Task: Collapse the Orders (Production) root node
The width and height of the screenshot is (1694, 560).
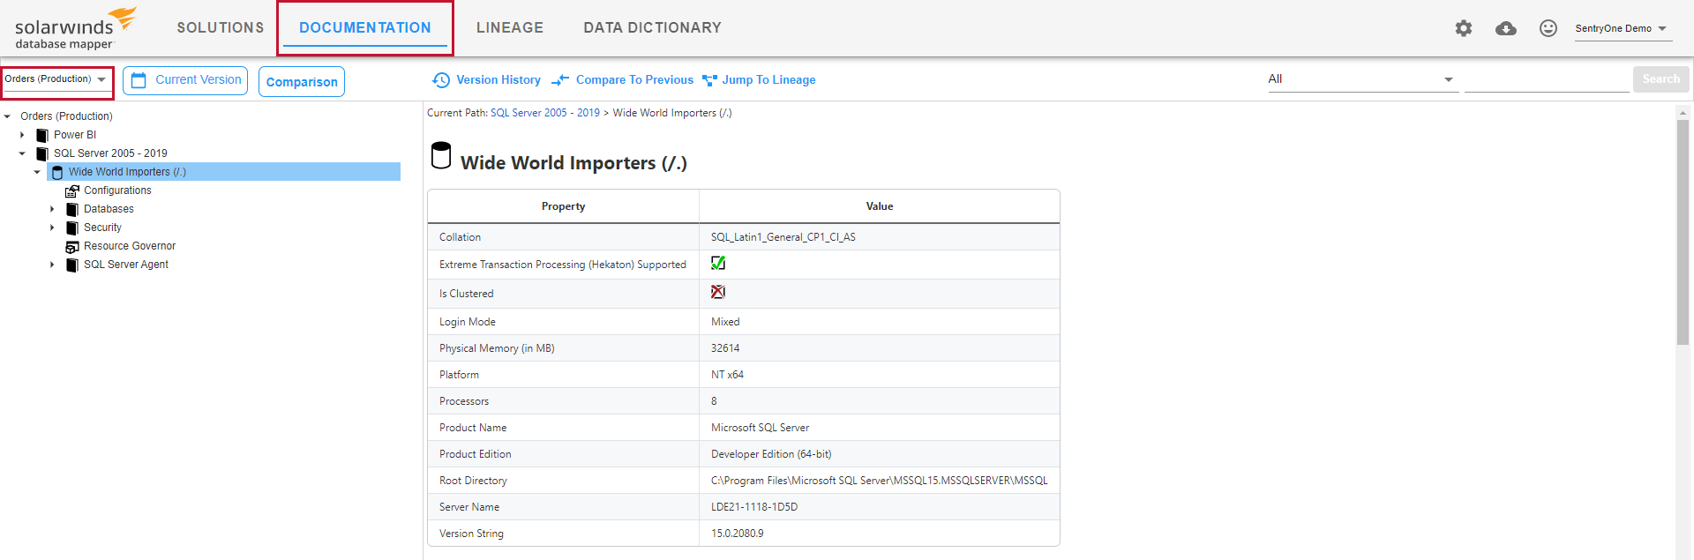Action: click(x=7, y=116)
